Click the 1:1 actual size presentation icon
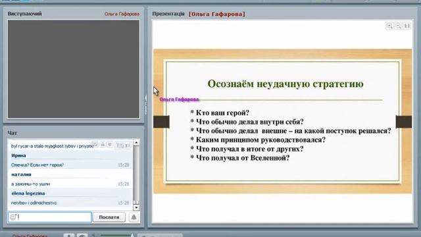The image size is (421, 237). pyautogui.click(x=407, y=26)
